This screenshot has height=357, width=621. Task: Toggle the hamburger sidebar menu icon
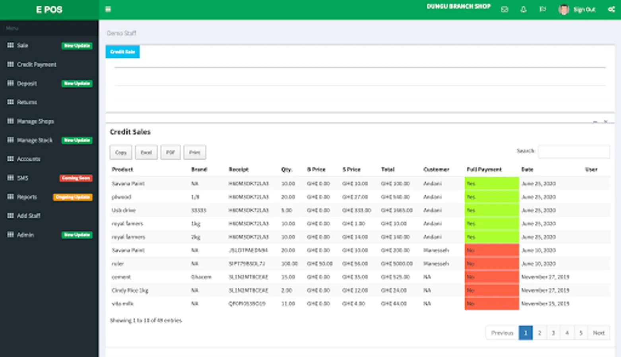tap(108, 9)
